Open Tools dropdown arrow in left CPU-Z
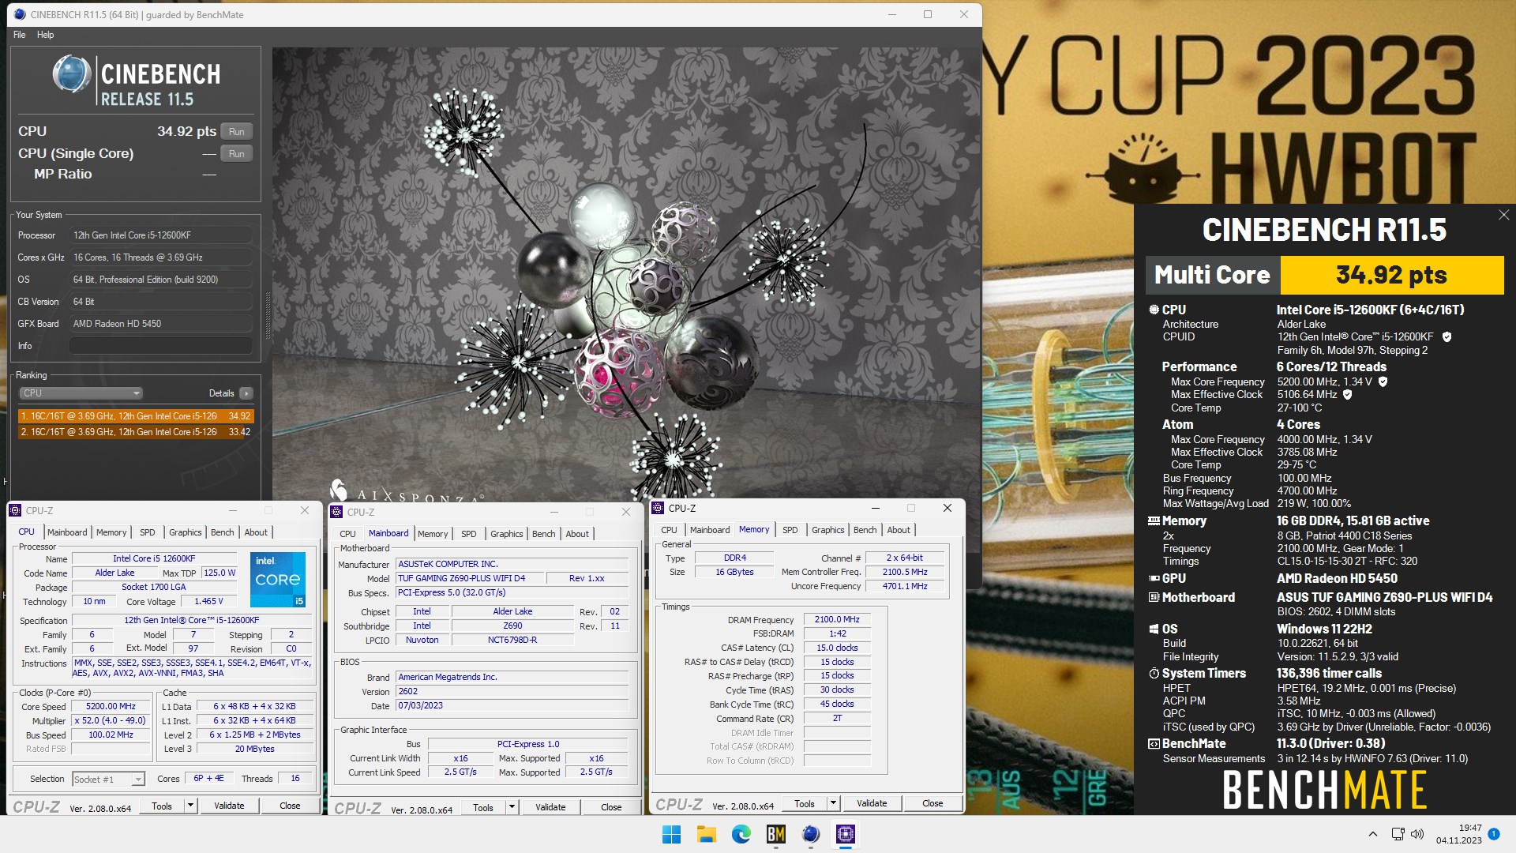 190,806
